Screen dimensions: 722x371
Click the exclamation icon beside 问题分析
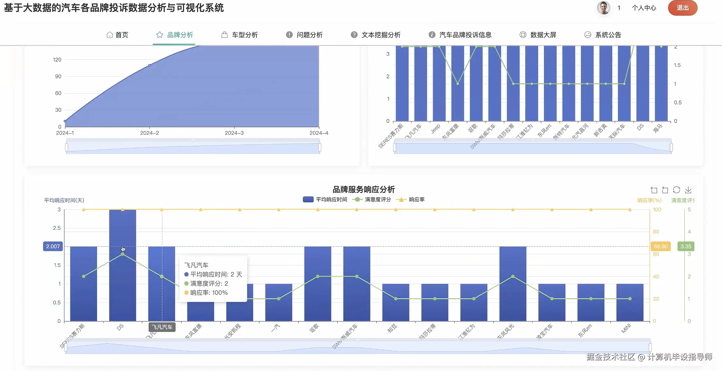coord(289,35)
